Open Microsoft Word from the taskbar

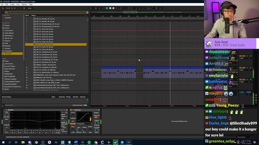pos(76,142)
